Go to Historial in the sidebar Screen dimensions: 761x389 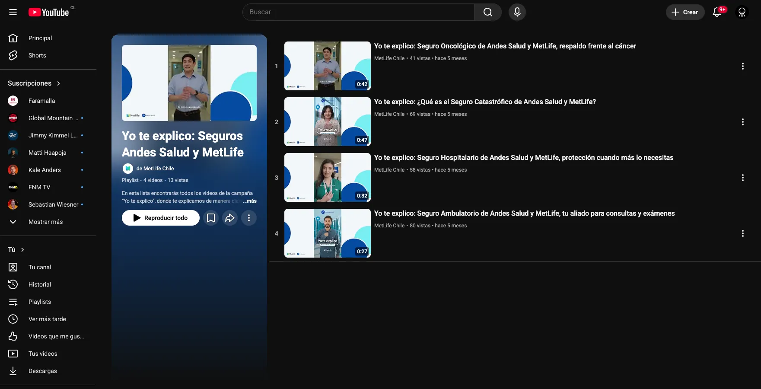tap(39, 284)
